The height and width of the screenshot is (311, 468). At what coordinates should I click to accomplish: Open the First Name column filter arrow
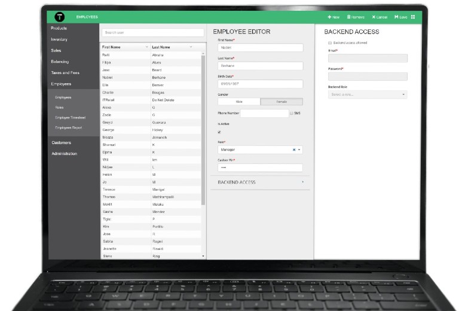[x=147, y=47]
